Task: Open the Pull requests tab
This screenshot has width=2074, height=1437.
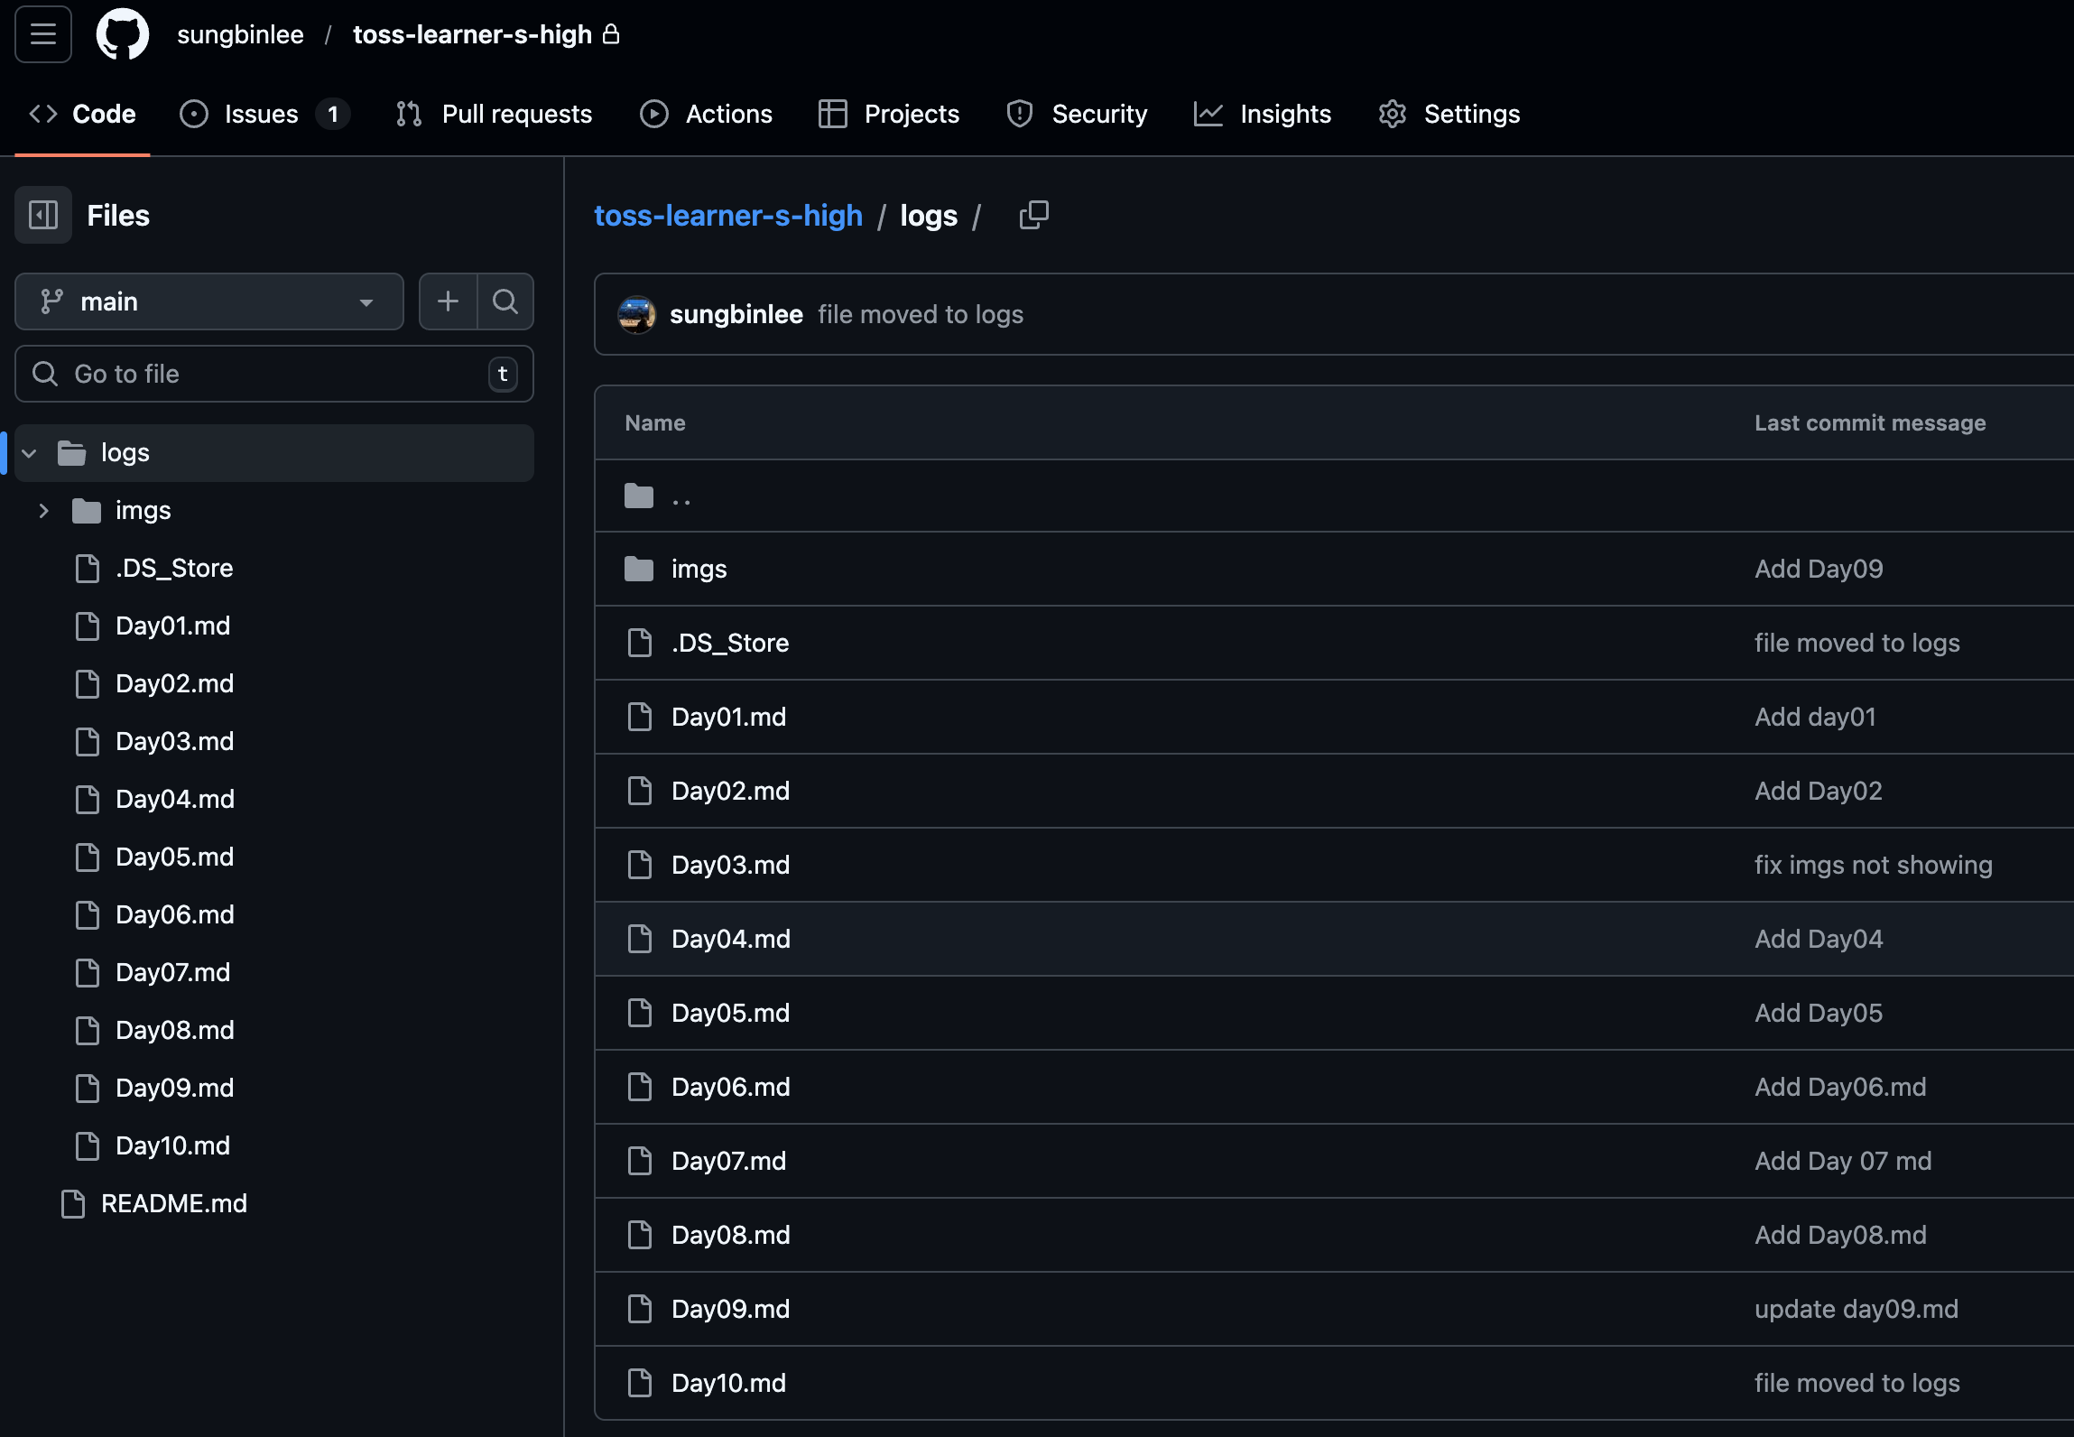Action: 516,114
